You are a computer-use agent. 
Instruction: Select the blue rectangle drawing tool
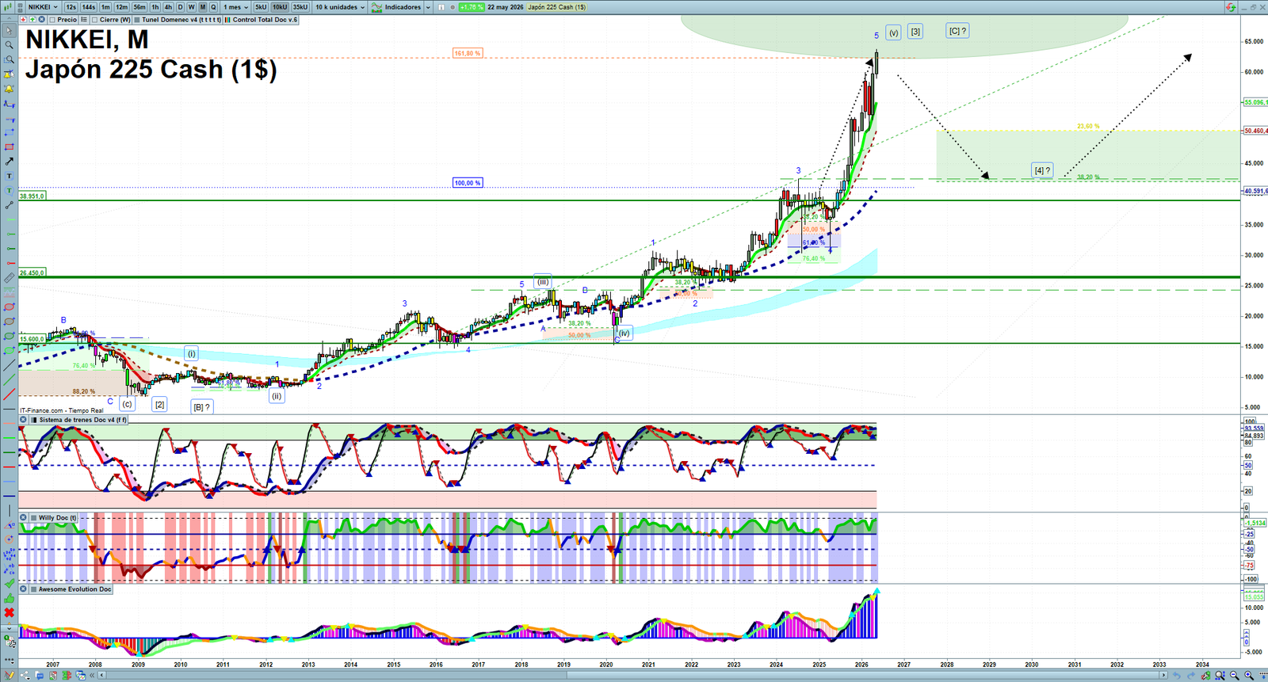pyautogui.click(x=10, y=132)
